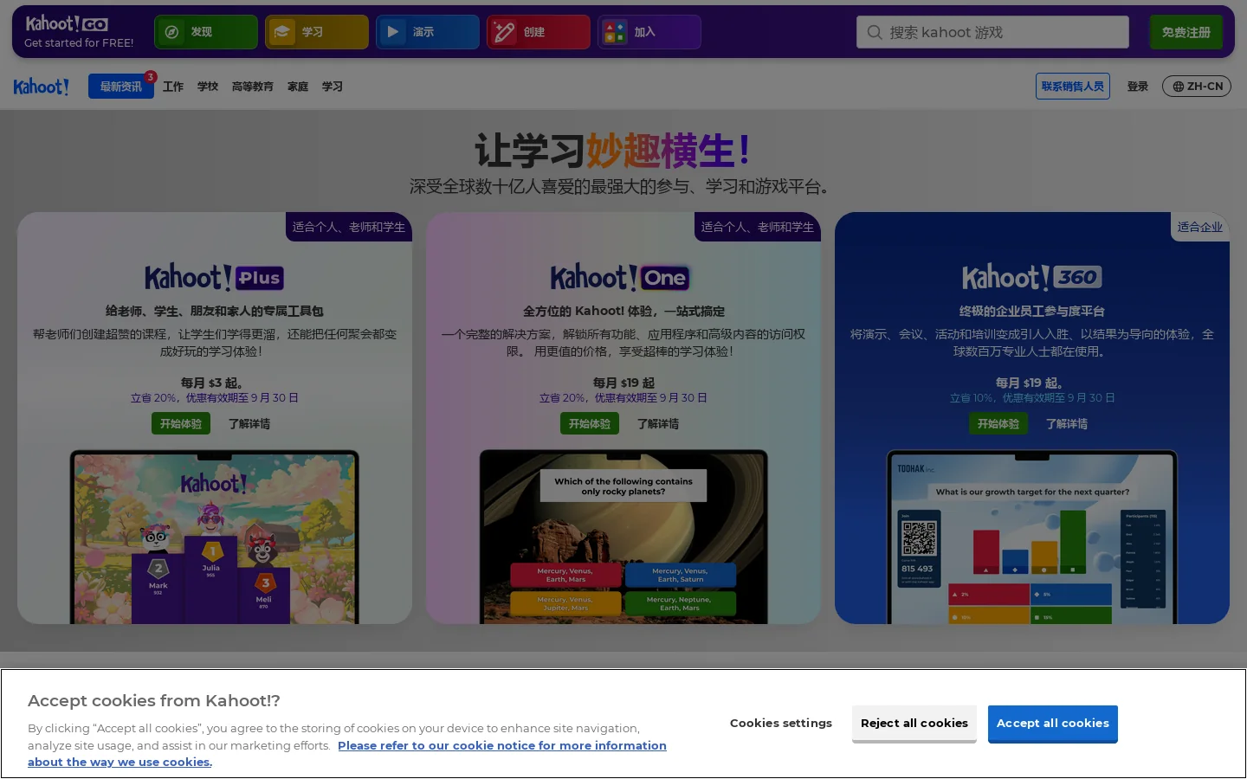Click the Kahoot! One logo
Screen dimensions: 1247x779
click(x=620, y=278)
